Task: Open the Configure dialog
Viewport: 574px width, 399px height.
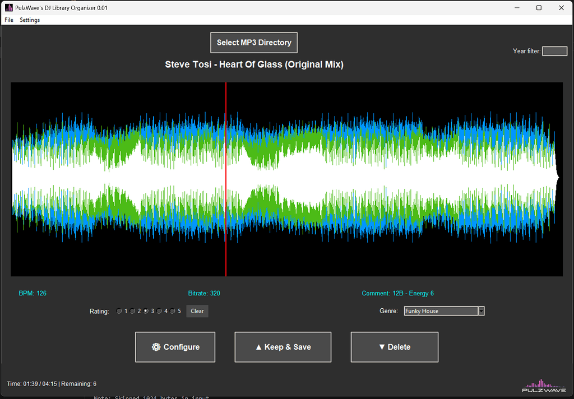Action: (175, 347)
